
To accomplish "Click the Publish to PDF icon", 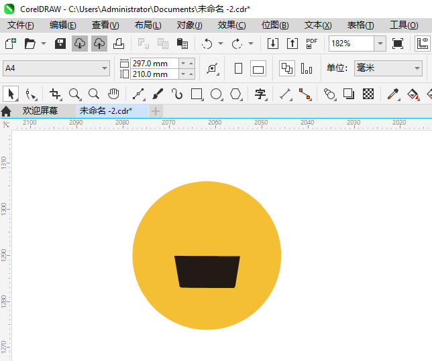I will point(312,44).
